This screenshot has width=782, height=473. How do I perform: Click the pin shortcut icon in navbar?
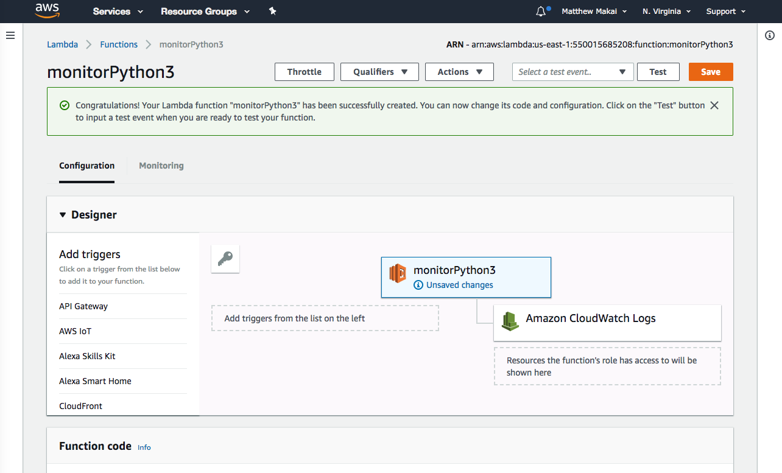(272, 10)
